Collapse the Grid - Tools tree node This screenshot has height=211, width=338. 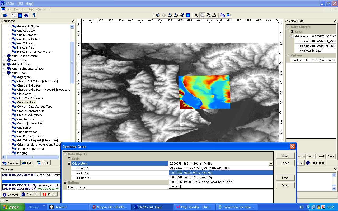[4, 73]
